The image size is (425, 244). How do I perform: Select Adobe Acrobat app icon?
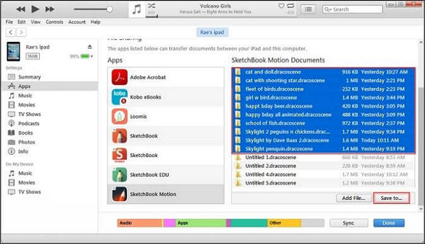pos(120,77)
